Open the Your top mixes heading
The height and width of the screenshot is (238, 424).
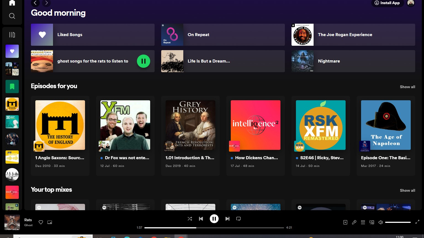point(51,190)
